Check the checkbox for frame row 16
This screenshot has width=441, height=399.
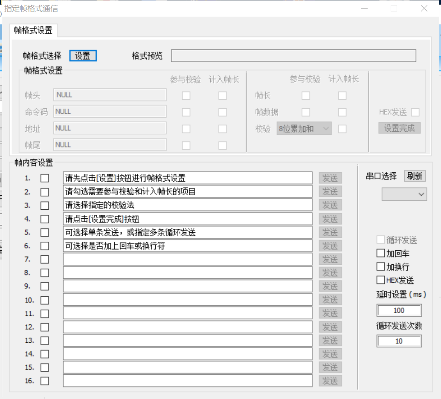[x=45, y=381]
